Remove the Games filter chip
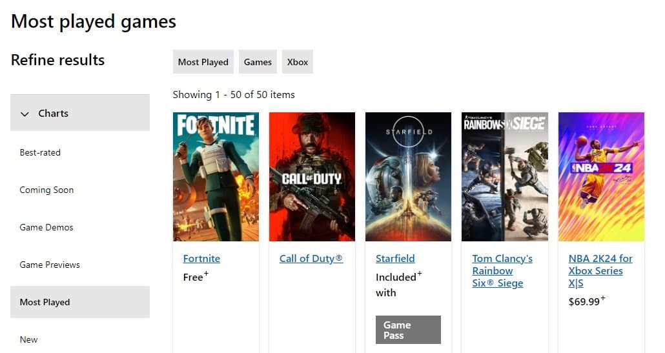 [258, 62]
